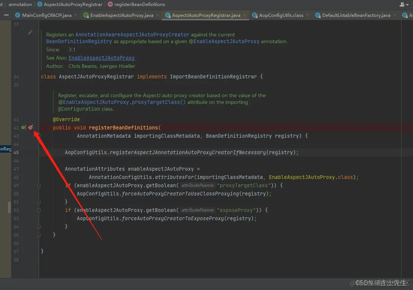
Task: Click the AspectJAutoProxyRegistrar breadcrumb
Action: coord(73,4)
